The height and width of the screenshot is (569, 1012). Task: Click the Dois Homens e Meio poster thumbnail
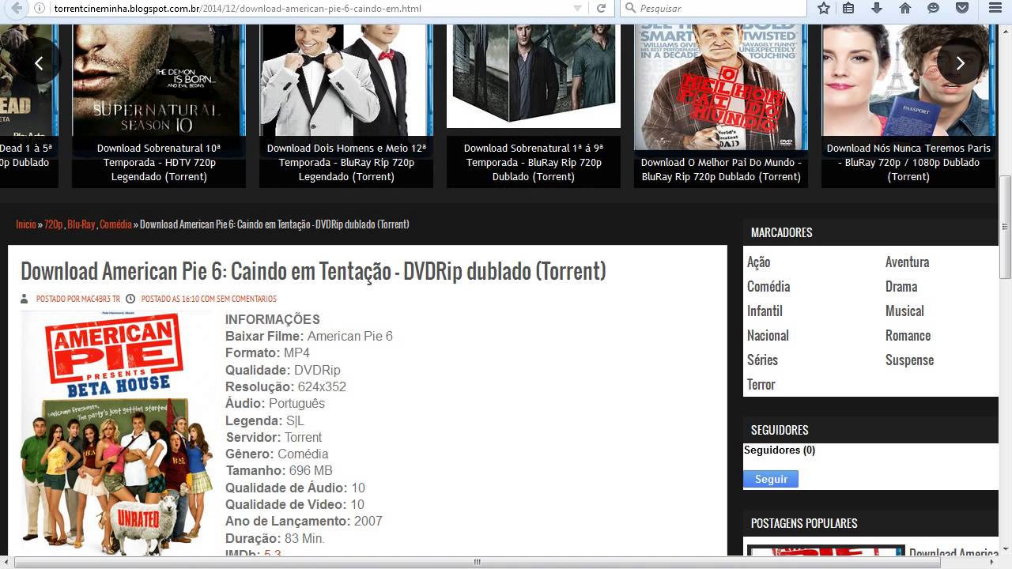point(346,80)
